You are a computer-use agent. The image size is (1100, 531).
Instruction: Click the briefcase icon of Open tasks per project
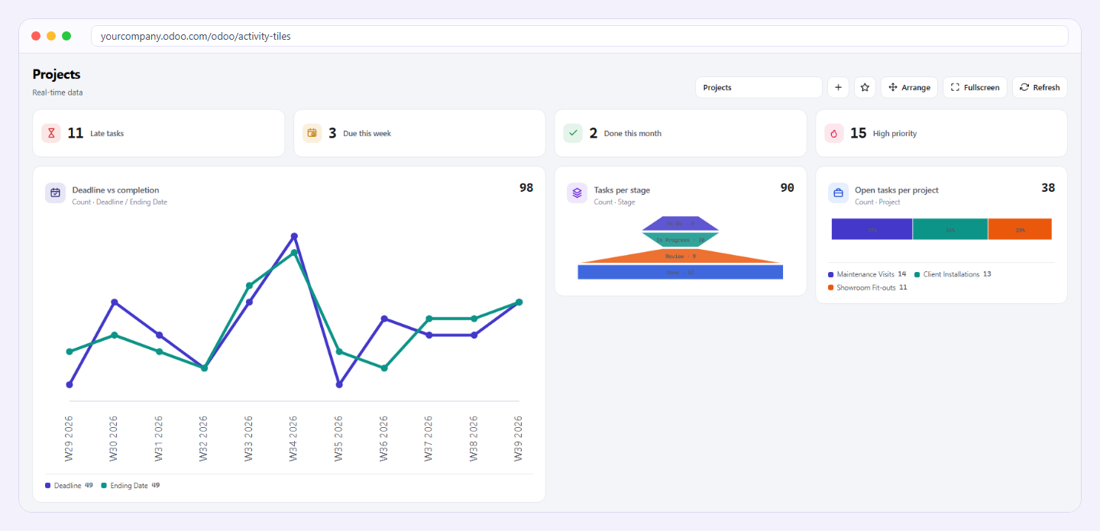[x=838, y=193]
